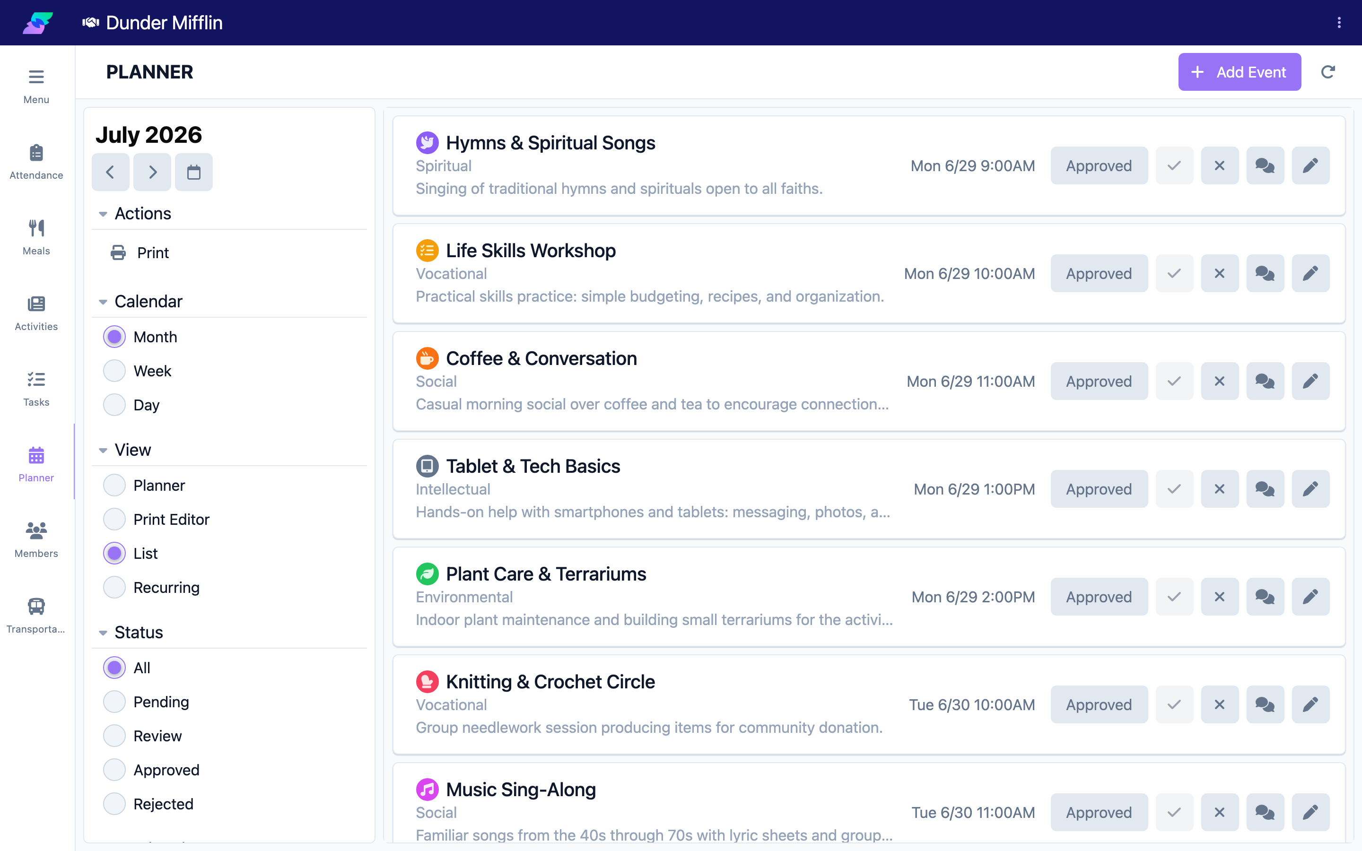
Task: Click the refresh icon next to Add Event
Action: (1327, 72)
